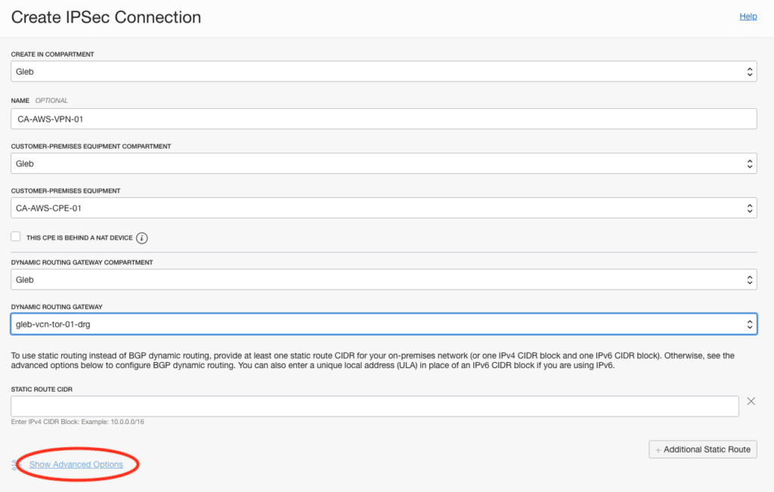The height and width of the screenshot is (492, 774).
Task: Remove the static route with X icon
Action: click(x=751, y=401)
